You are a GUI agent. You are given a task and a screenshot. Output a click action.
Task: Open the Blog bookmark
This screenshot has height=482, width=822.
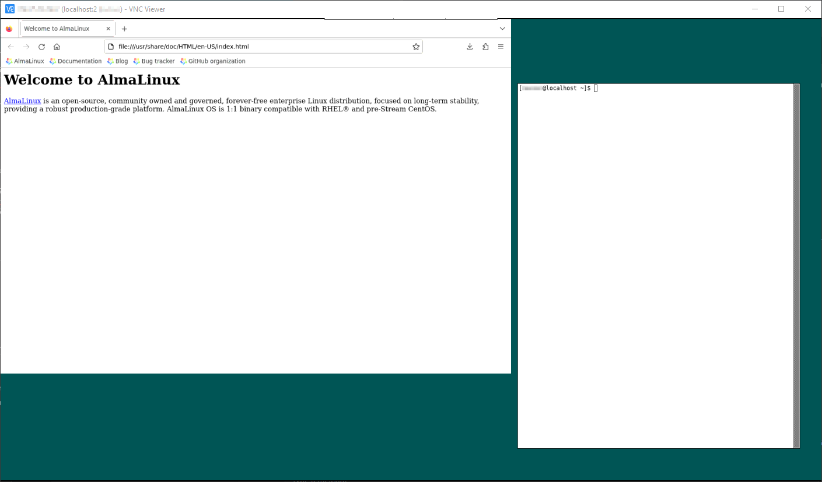[x=117, y=61]
